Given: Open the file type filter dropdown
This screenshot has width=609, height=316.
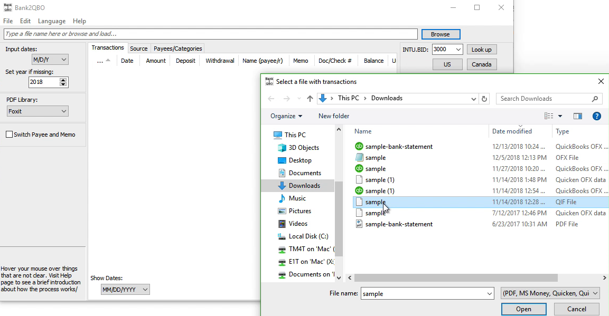Looking at the screenshot, I should (550, 293).
